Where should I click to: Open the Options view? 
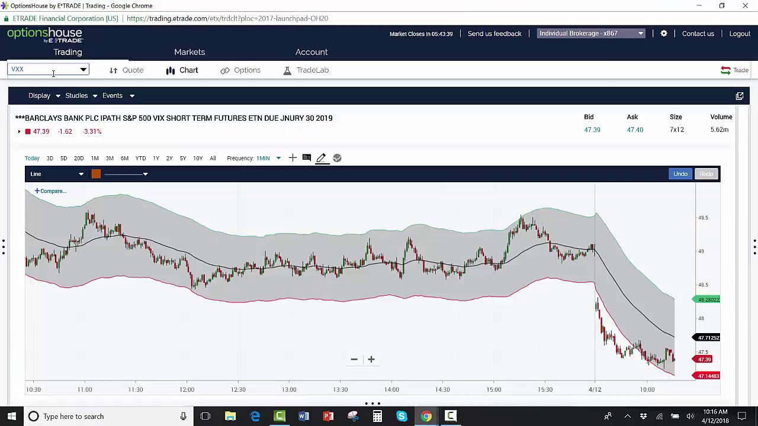tap(247, 70)
